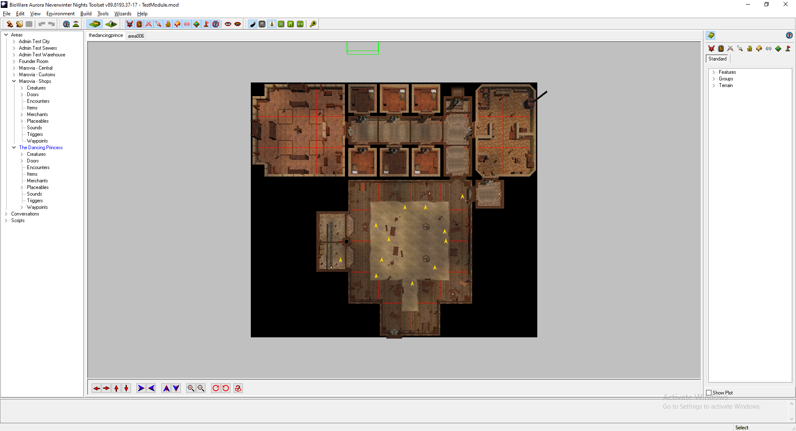Zoom out of the area map
The width and height of the screenshot is (796, 431).
pos(201,388)
